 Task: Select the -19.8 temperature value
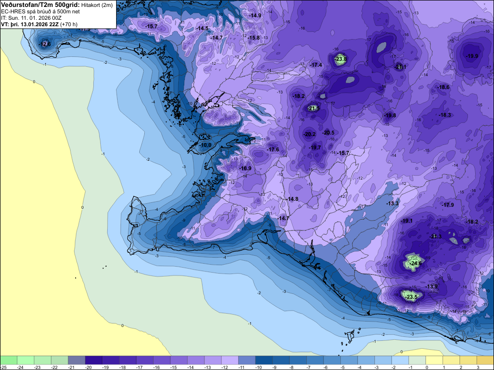click(x=390, y=115)
